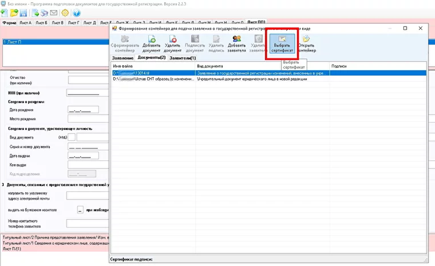Create a new document from main toolbar

pyautogui.click(x=4, y=13)
